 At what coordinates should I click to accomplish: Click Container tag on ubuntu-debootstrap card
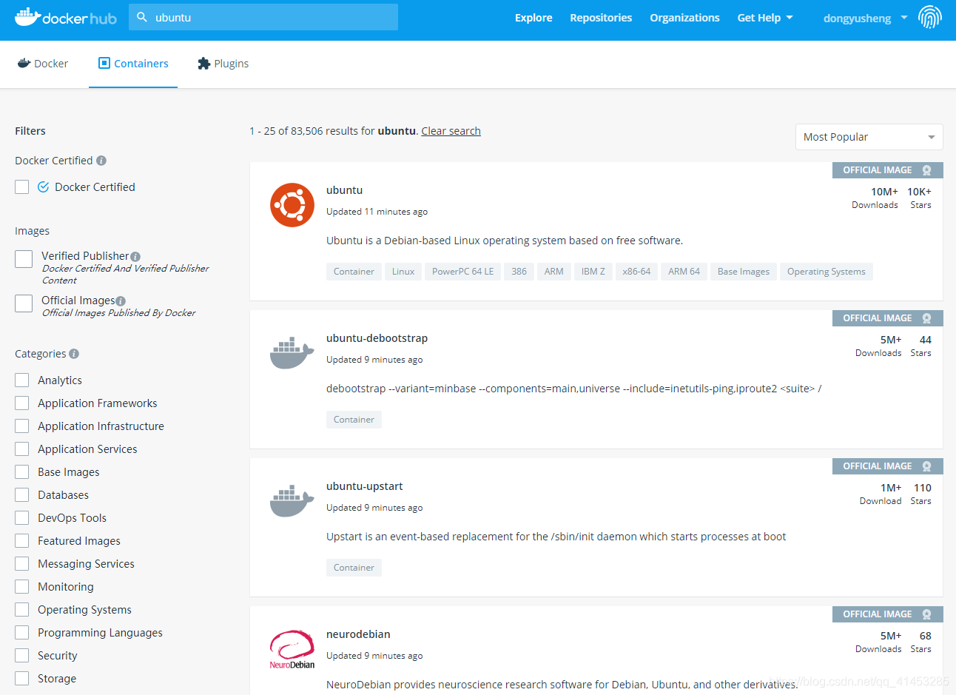(354, 420)
